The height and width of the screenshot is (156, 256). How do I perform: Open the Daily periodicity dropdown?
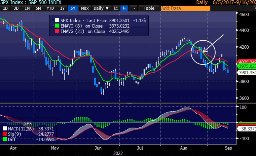click(x=101, y=8)
